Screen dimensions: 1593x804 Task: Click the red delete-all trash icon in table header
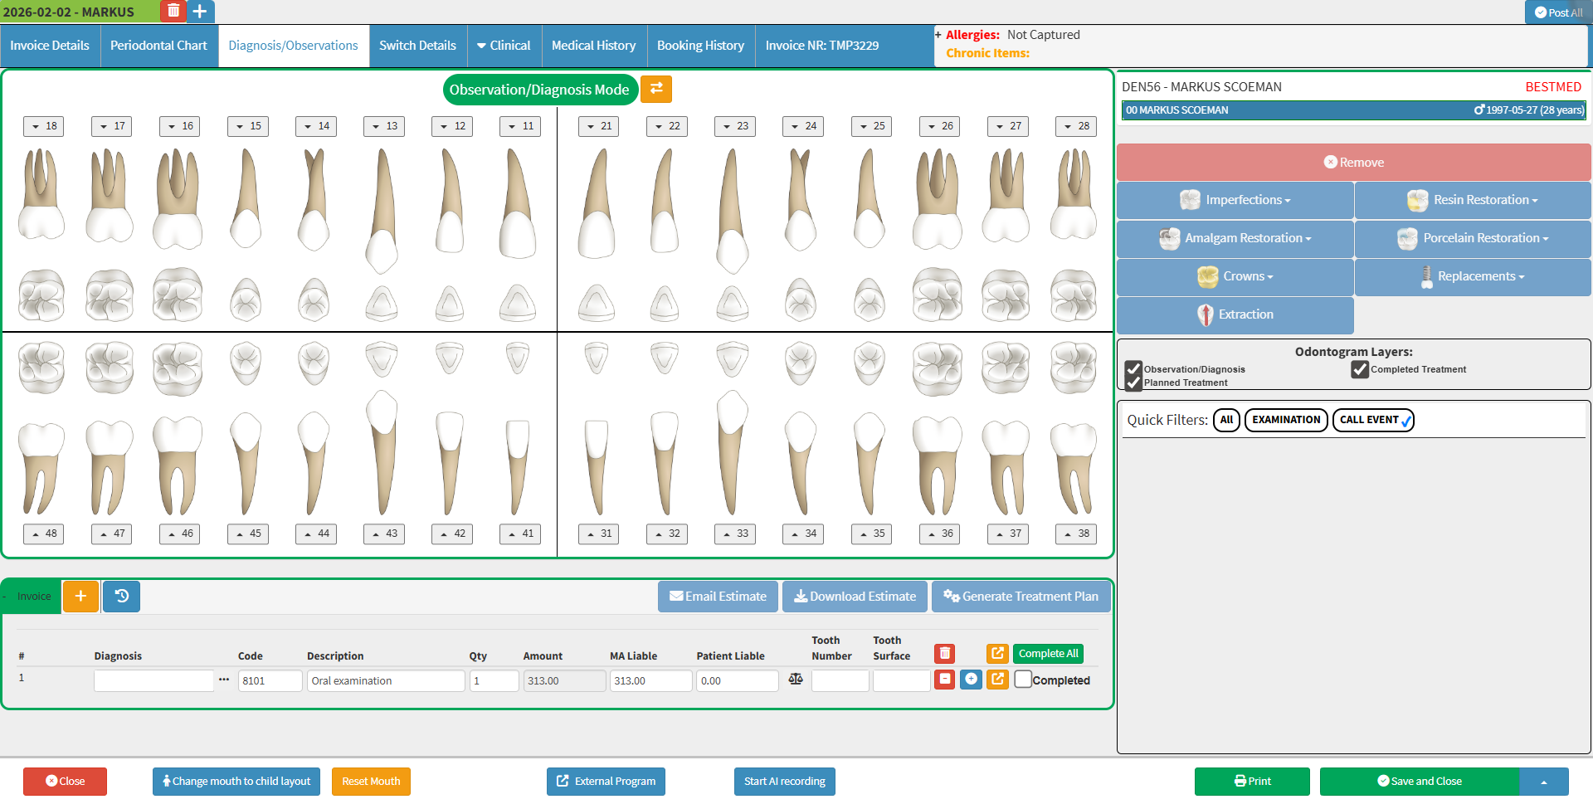944,654
